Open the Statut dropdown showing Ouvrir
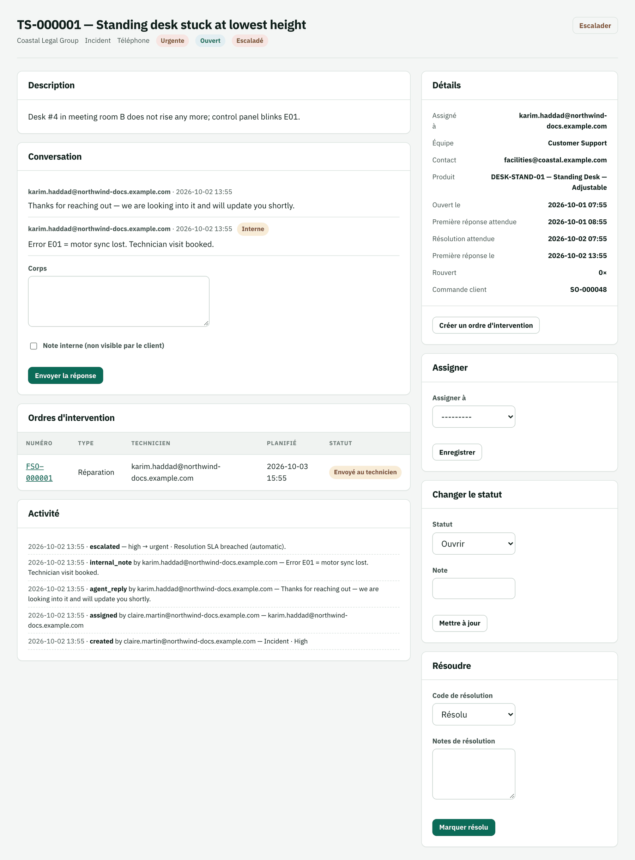The height and width of the screenshot is (860, 635). [x=473, y=543]
